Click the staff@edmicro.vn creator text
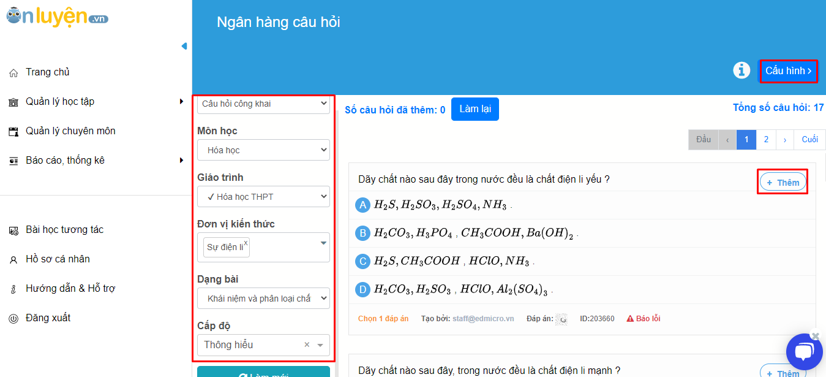Viewport: 826px width, 377px height. (x=483, y=319)
